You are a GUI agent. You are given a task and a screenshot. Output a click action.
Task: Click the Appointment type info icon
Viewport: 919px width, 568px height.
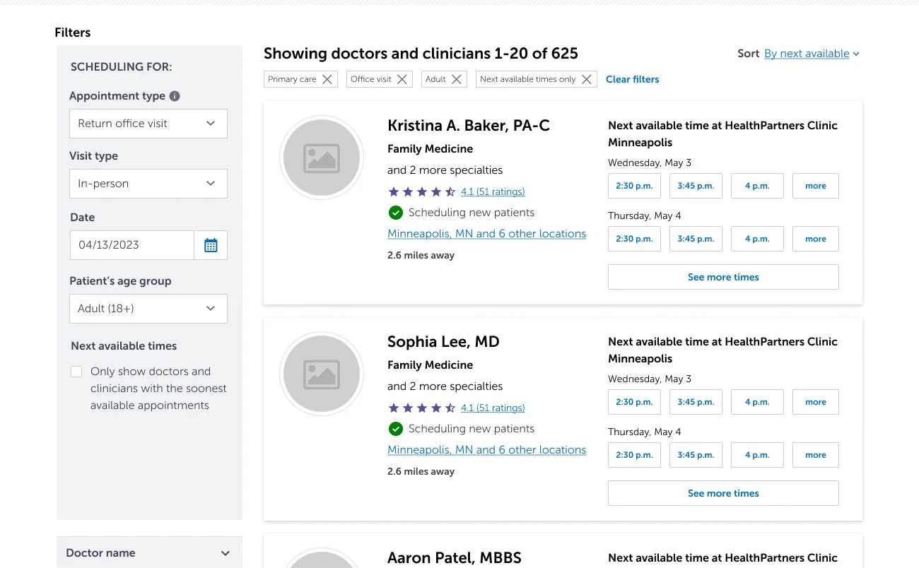click(175, 96)
